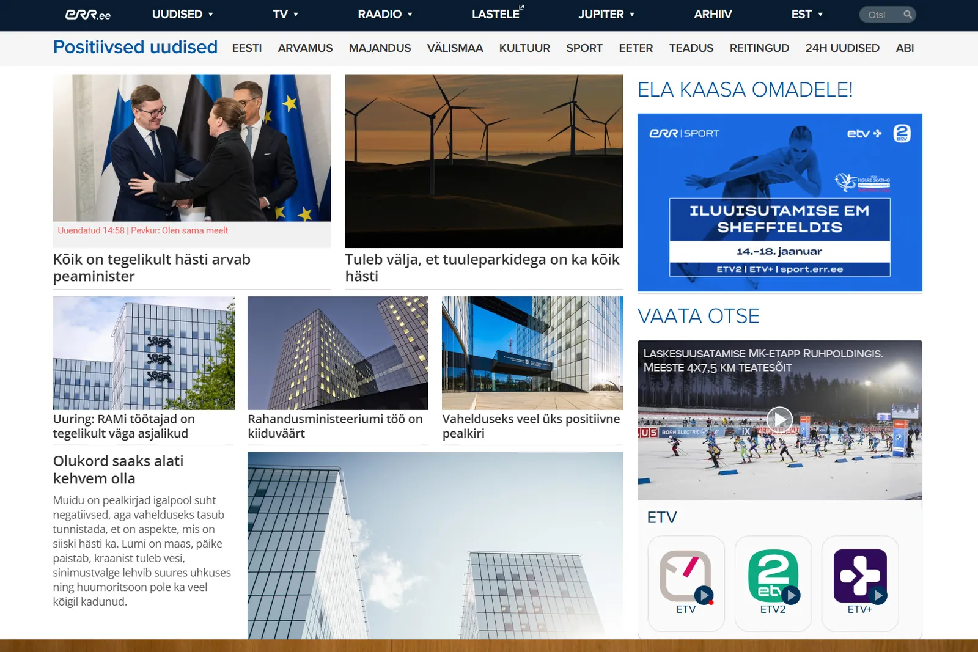Open the 24H UUDISED section
Viewport: 978px width, 652px height.
pos(842,48)
